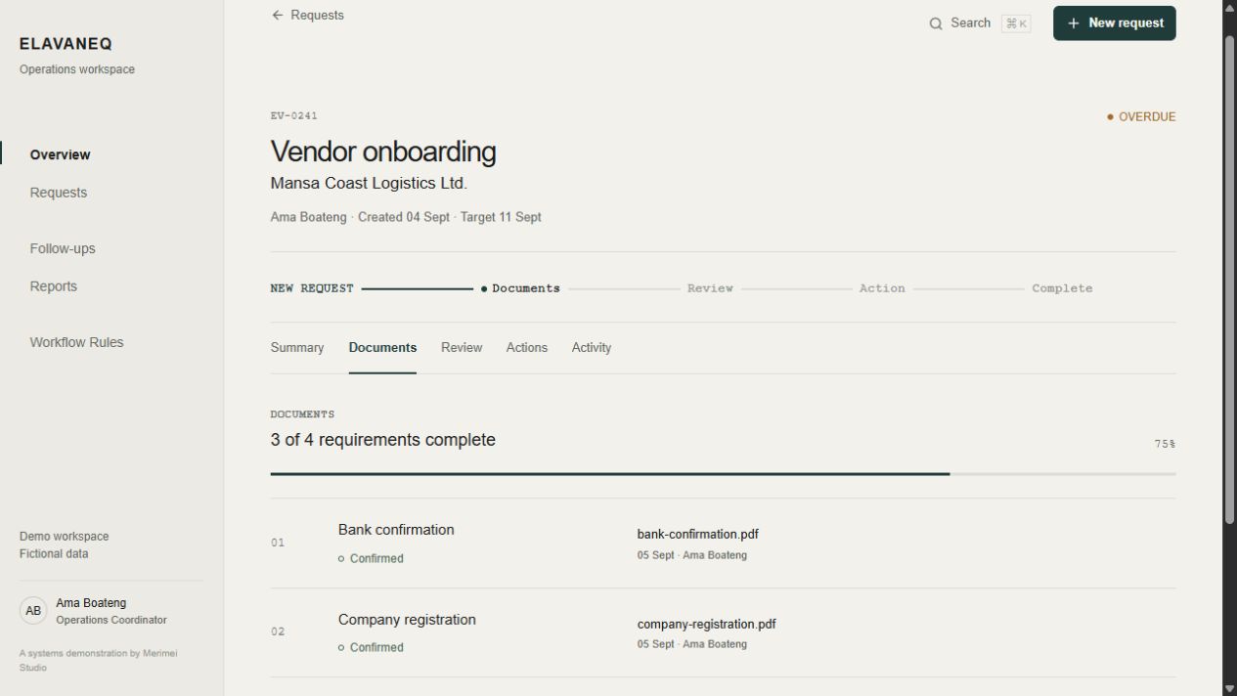The height and width of the screenshot is (696, 1237).
Task: Click the request created and target date line
Action: (406, 217)
